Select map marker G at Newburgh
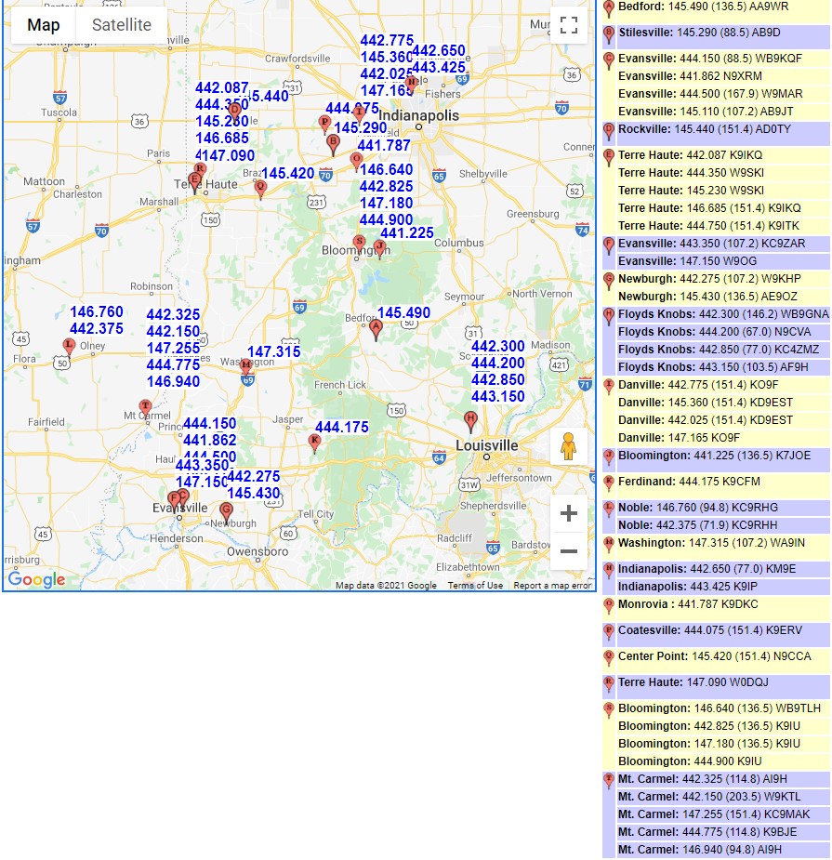 point(226,513)
